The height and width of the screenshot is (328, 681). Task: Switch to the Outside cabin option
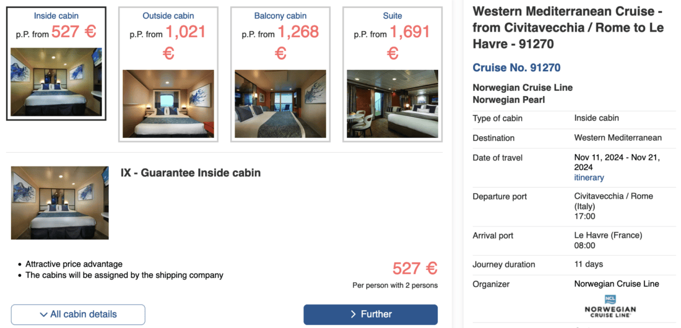[x=168, y=15]
